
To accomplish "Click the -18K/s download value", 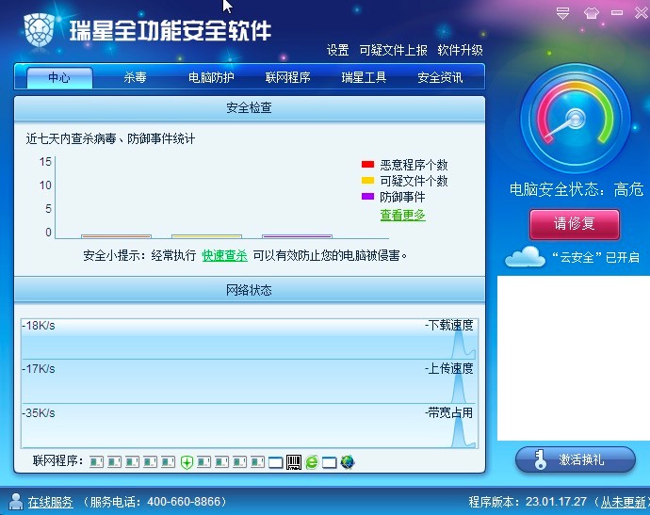I will 39,326.
